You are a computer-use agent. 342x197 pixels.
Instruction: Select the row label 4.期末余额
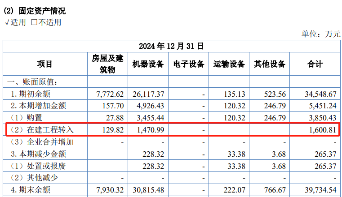[x=31, y=190]
